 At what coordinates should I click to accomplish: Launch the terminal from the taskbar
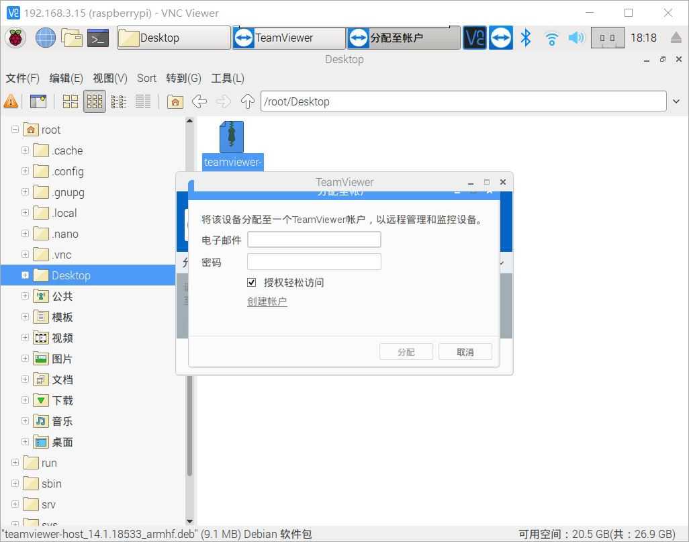click(97, 38)
